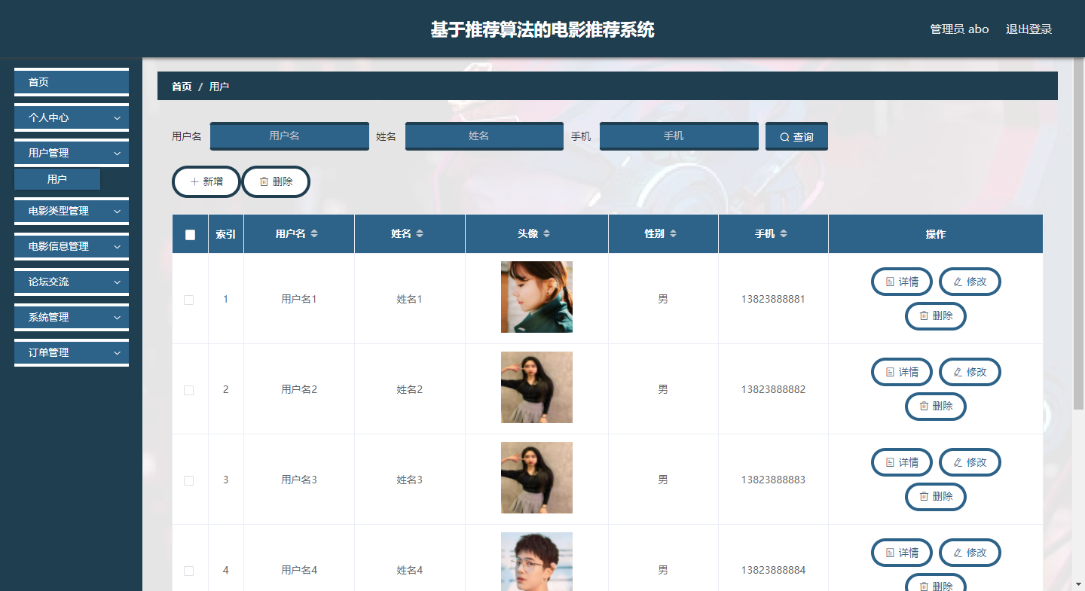Expand the 电影信息管理 sidebar menu
The height and width of the screenshot is (591, 1085).
[x=71, y=246]
